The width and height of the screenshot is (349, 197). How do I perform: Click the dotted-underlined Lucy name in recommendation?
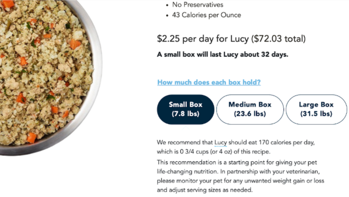pyautogui.click(x=221, y=142)
